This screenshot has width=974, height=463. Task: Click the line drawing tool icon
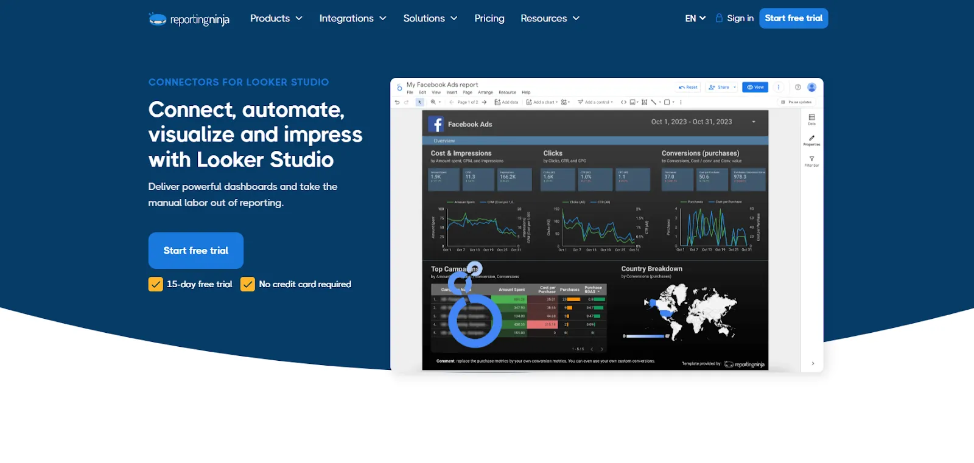tap(654, 102)
